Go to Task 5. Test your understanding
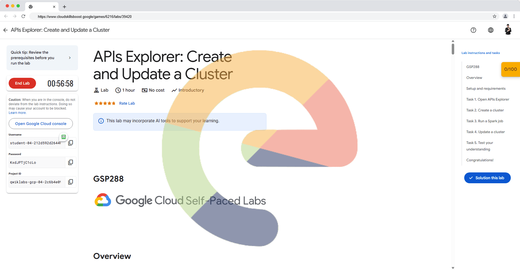This screenshot has height=270, width=520. coord(480,146)
